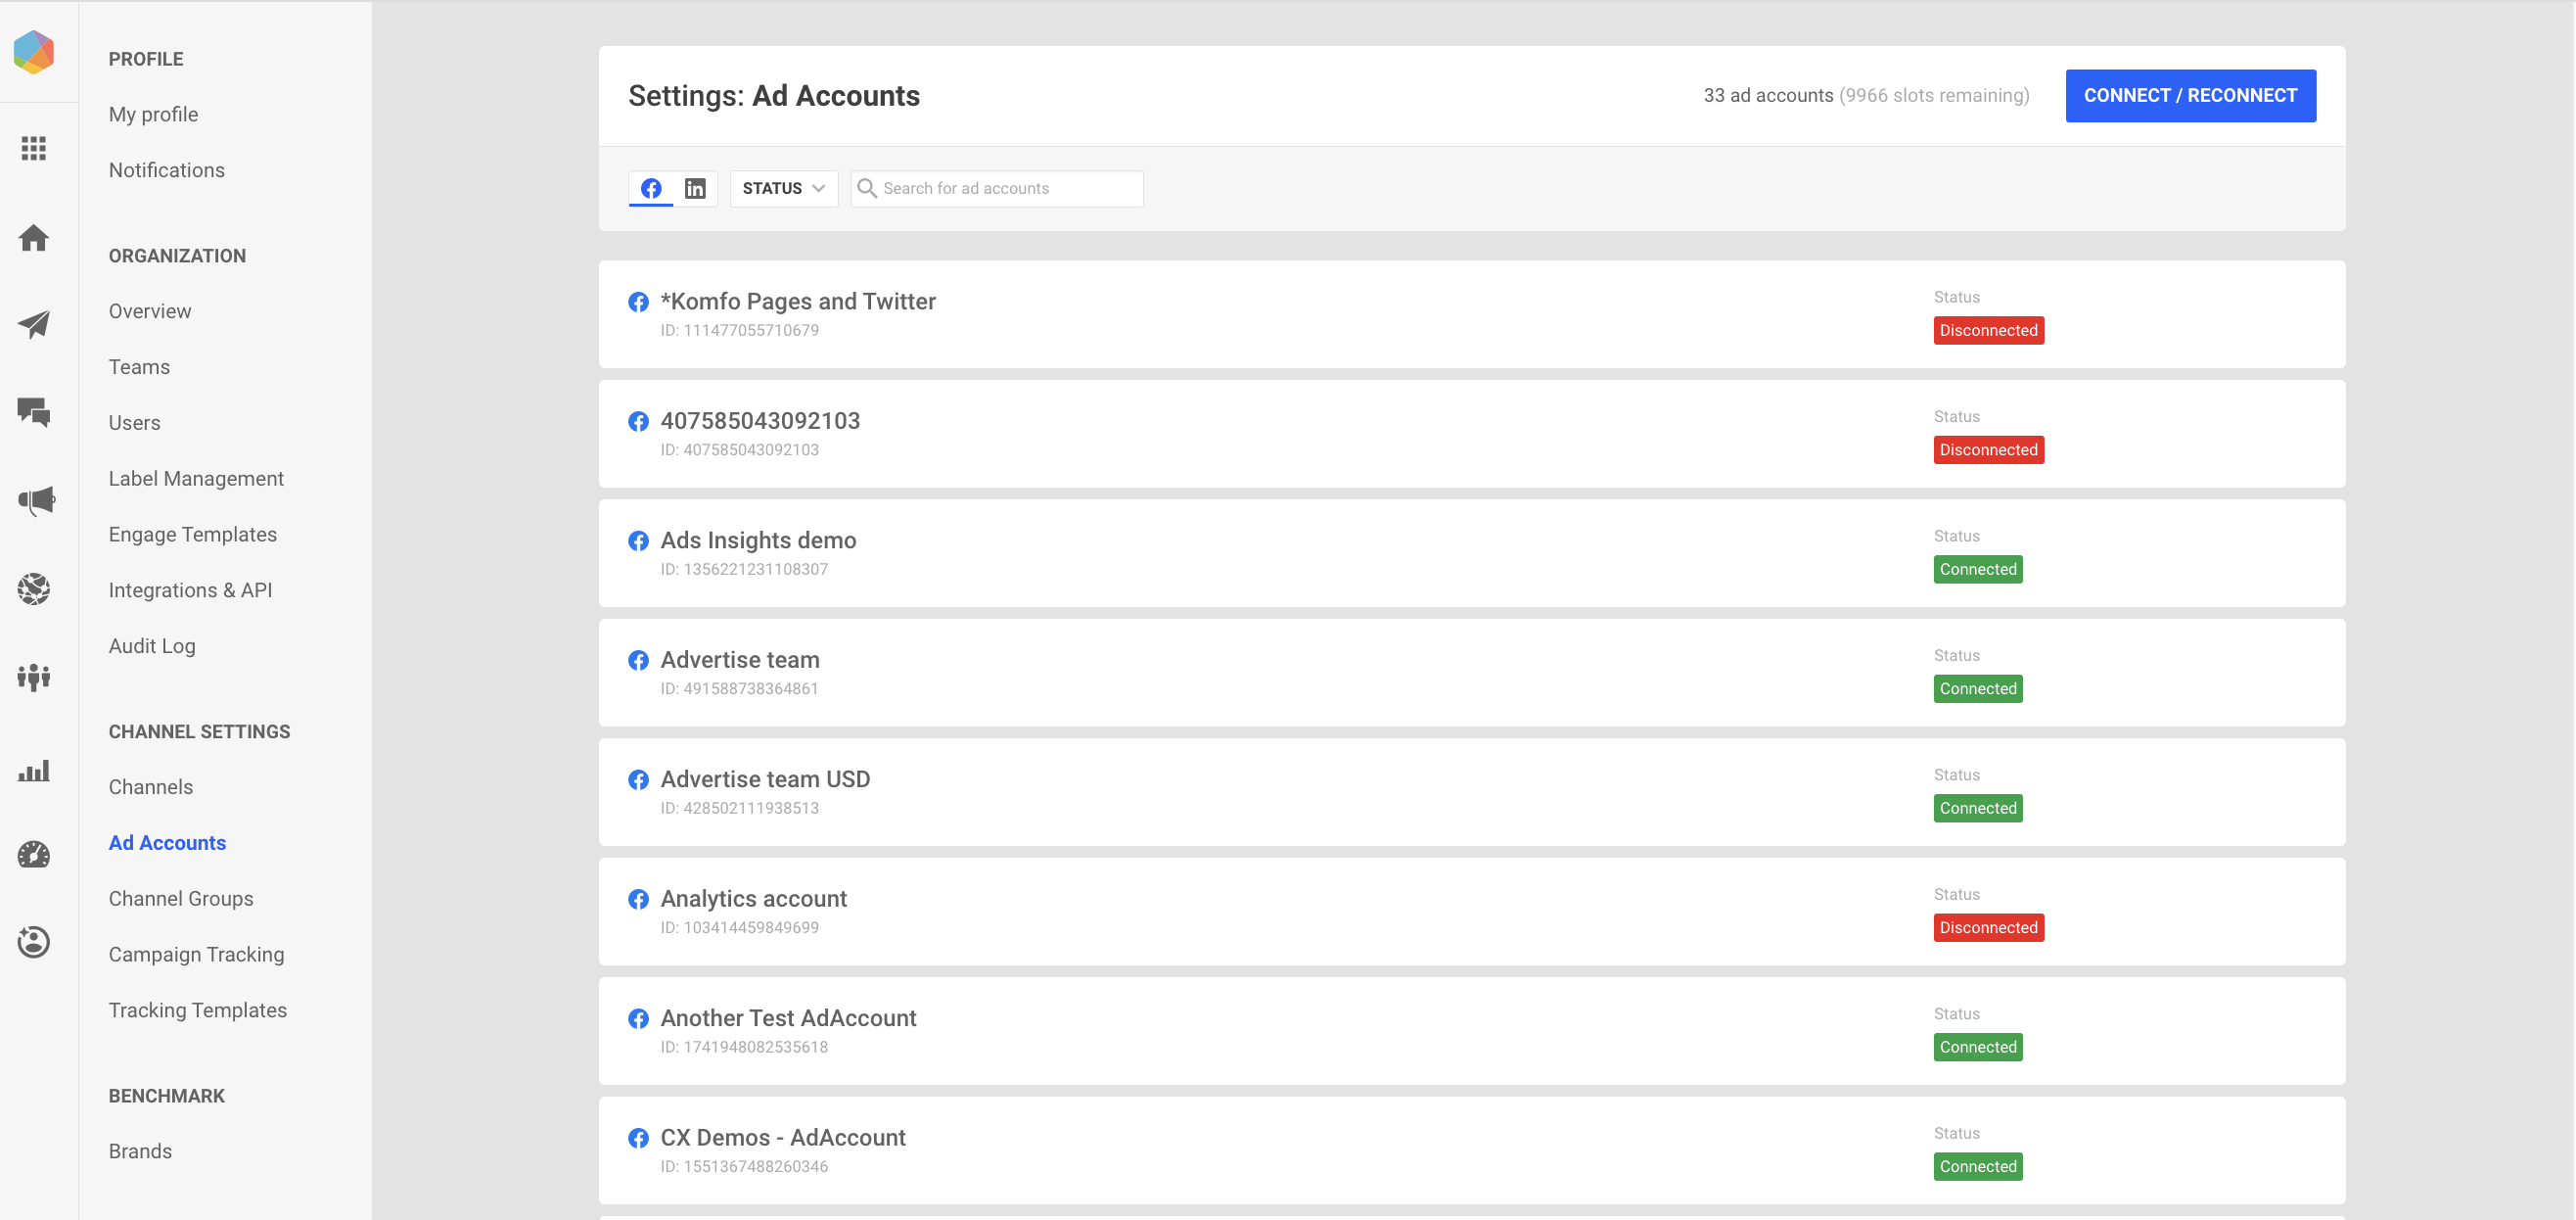Select the Ads Insights demo account name
This screenshot has width=2576, height=1220.
(758, 540)
